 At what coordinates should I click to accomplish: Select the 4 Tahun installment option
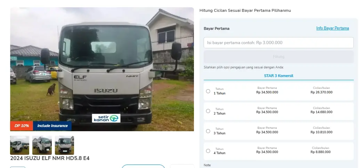click(208, 151)
